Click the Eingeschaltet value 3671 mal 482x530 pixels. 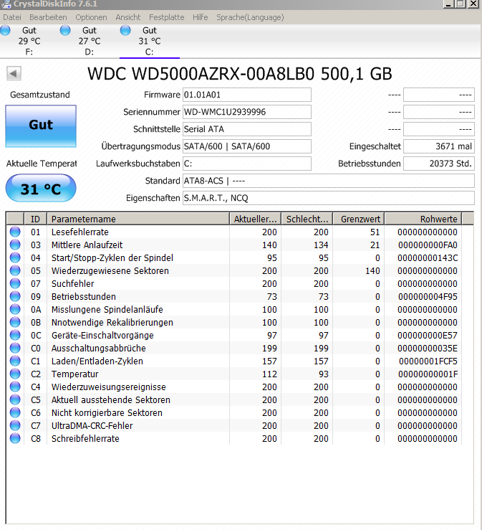(x=439, y=146)
